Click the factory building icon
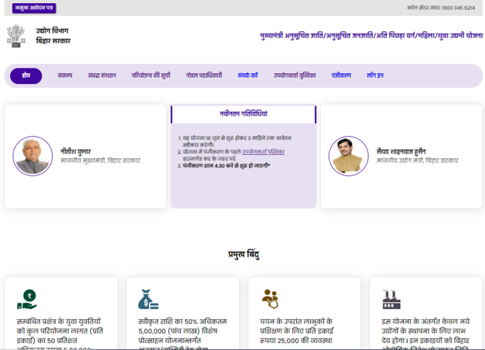 click(x=392, y=298)
